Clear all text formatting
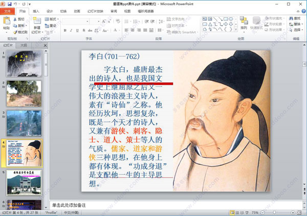The height and width of the screenshot is (216, 307). tap(118, 21)
